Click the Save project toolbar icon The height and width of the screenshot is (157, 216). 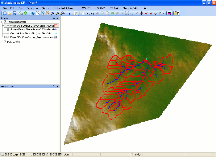tap(15, 13)
